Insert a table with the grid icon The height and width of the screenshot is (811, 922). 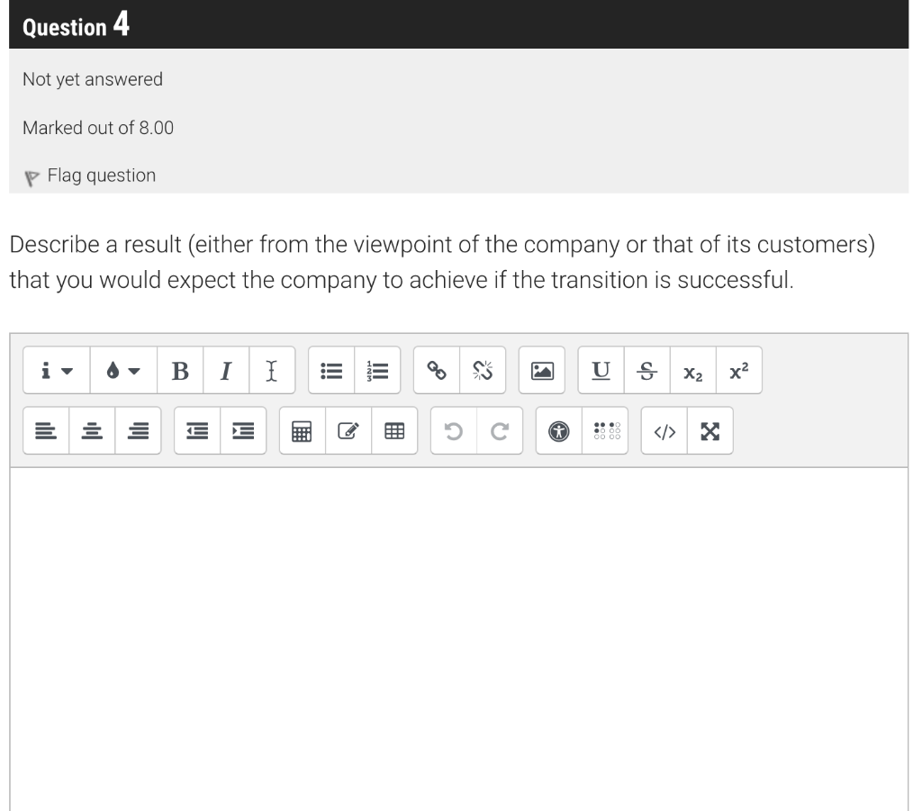[x=394, y=431]
